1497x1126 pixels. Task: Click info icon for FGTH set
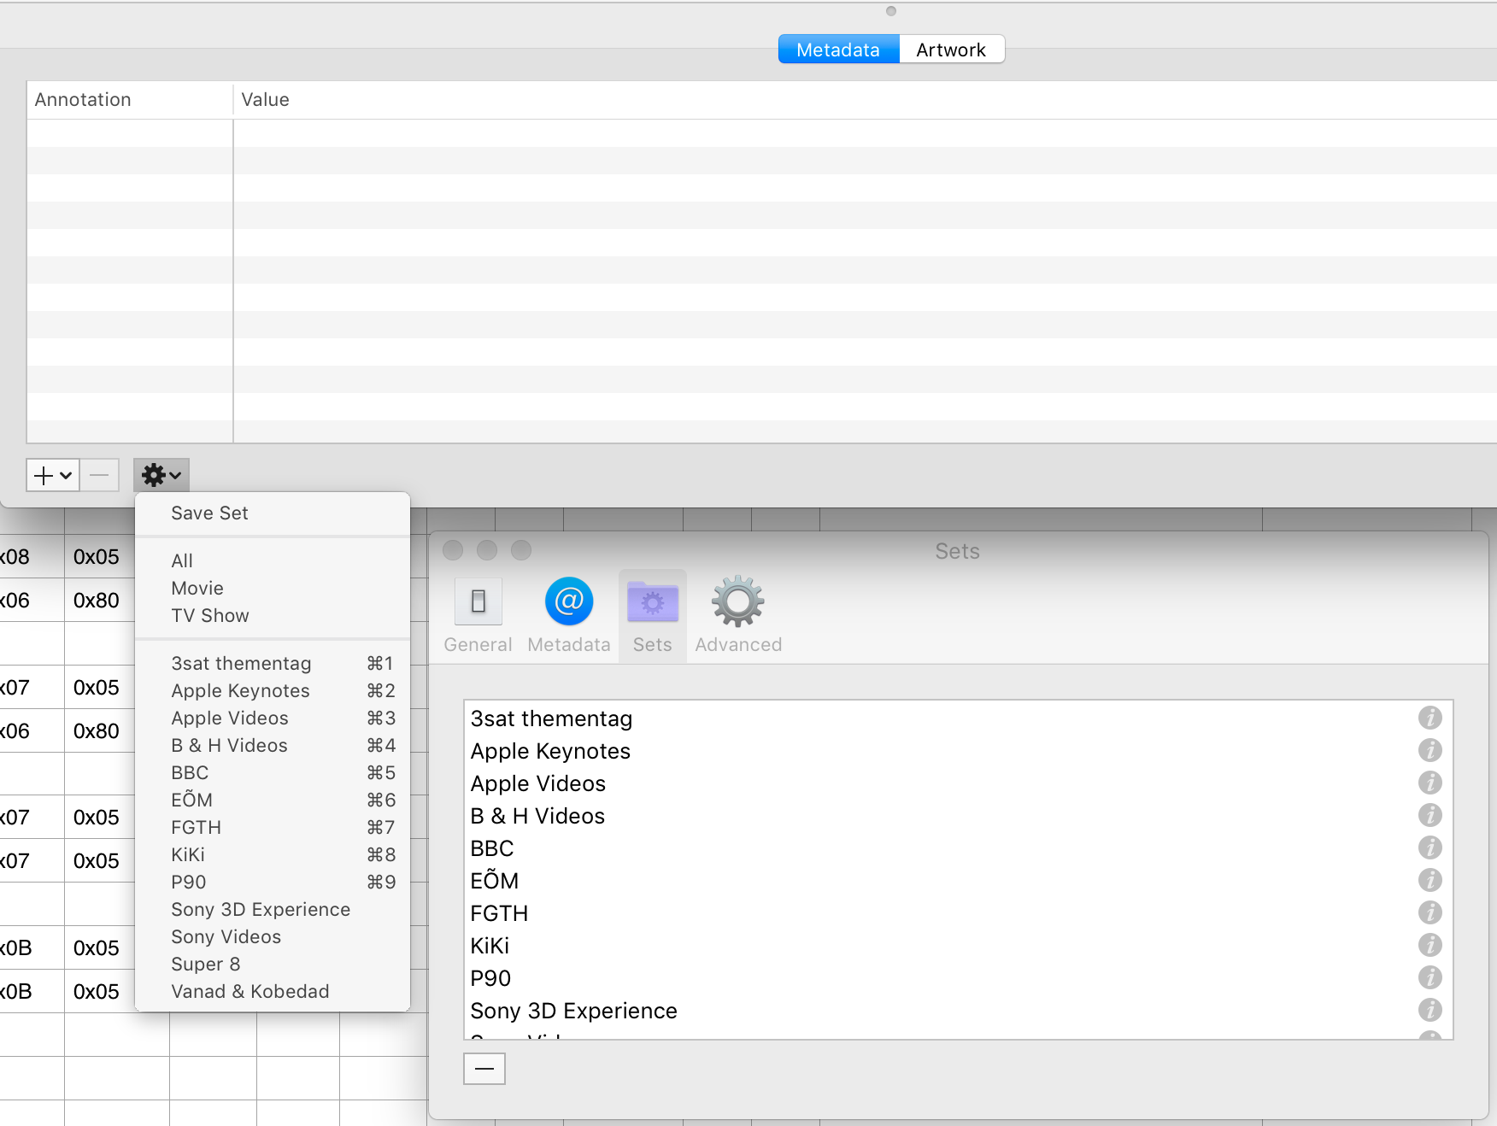point(1430,912)
